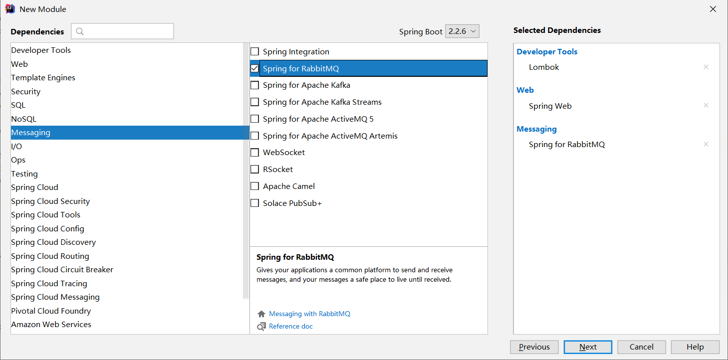Check Spring for Apache ActiveMQ 5

tap(255, 119)
